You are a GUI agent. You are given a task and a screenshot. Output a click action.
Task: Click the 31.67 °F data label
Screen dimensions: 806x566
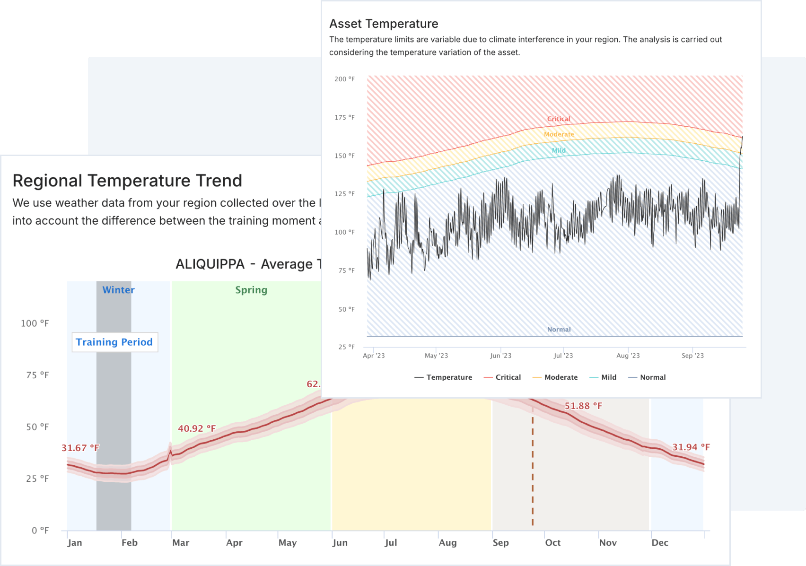(80, 448)
